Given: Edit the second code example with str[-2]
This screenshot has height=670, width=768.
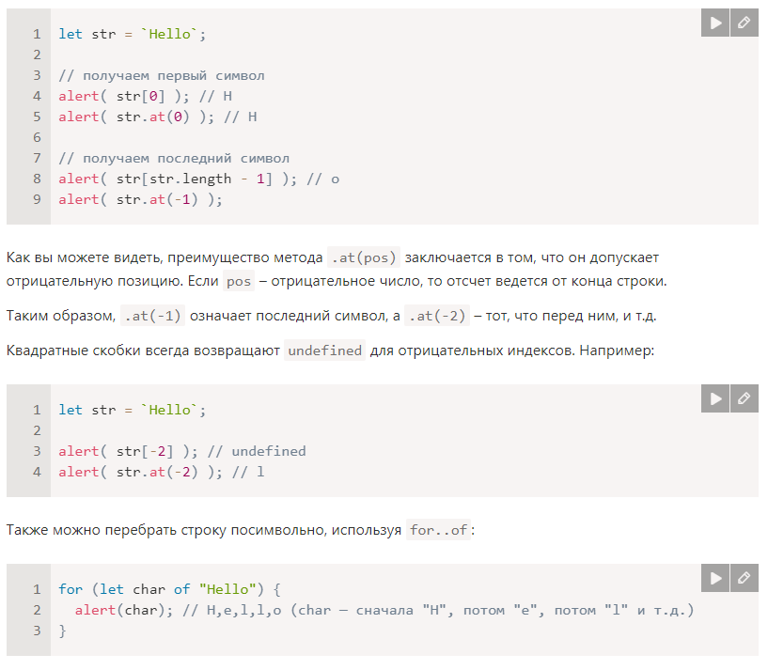Looking at the screenshot, I should coord(744,398).
